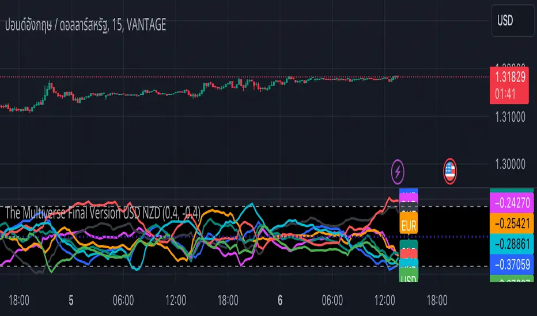Click the magenta -0.24270 indicator value
Viewport: 537px width, 316px height.
[x=512, y=203]
